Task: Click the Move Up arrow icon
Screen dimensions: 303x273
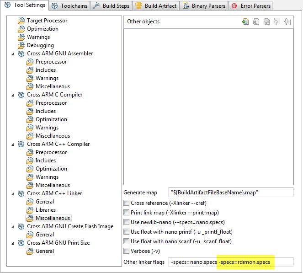Action: click(x=276, y=21)
